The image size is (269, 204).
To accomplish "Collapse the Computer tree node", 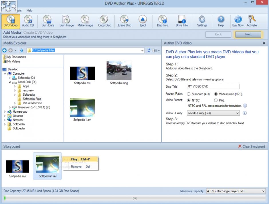I will tap(5, 74).
